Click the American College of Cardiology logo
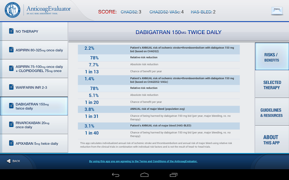 [13, 10]
